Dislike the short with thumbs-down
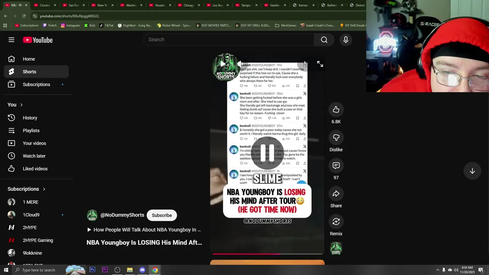Viewport: 489px width, 275px height. pos(336,137)
